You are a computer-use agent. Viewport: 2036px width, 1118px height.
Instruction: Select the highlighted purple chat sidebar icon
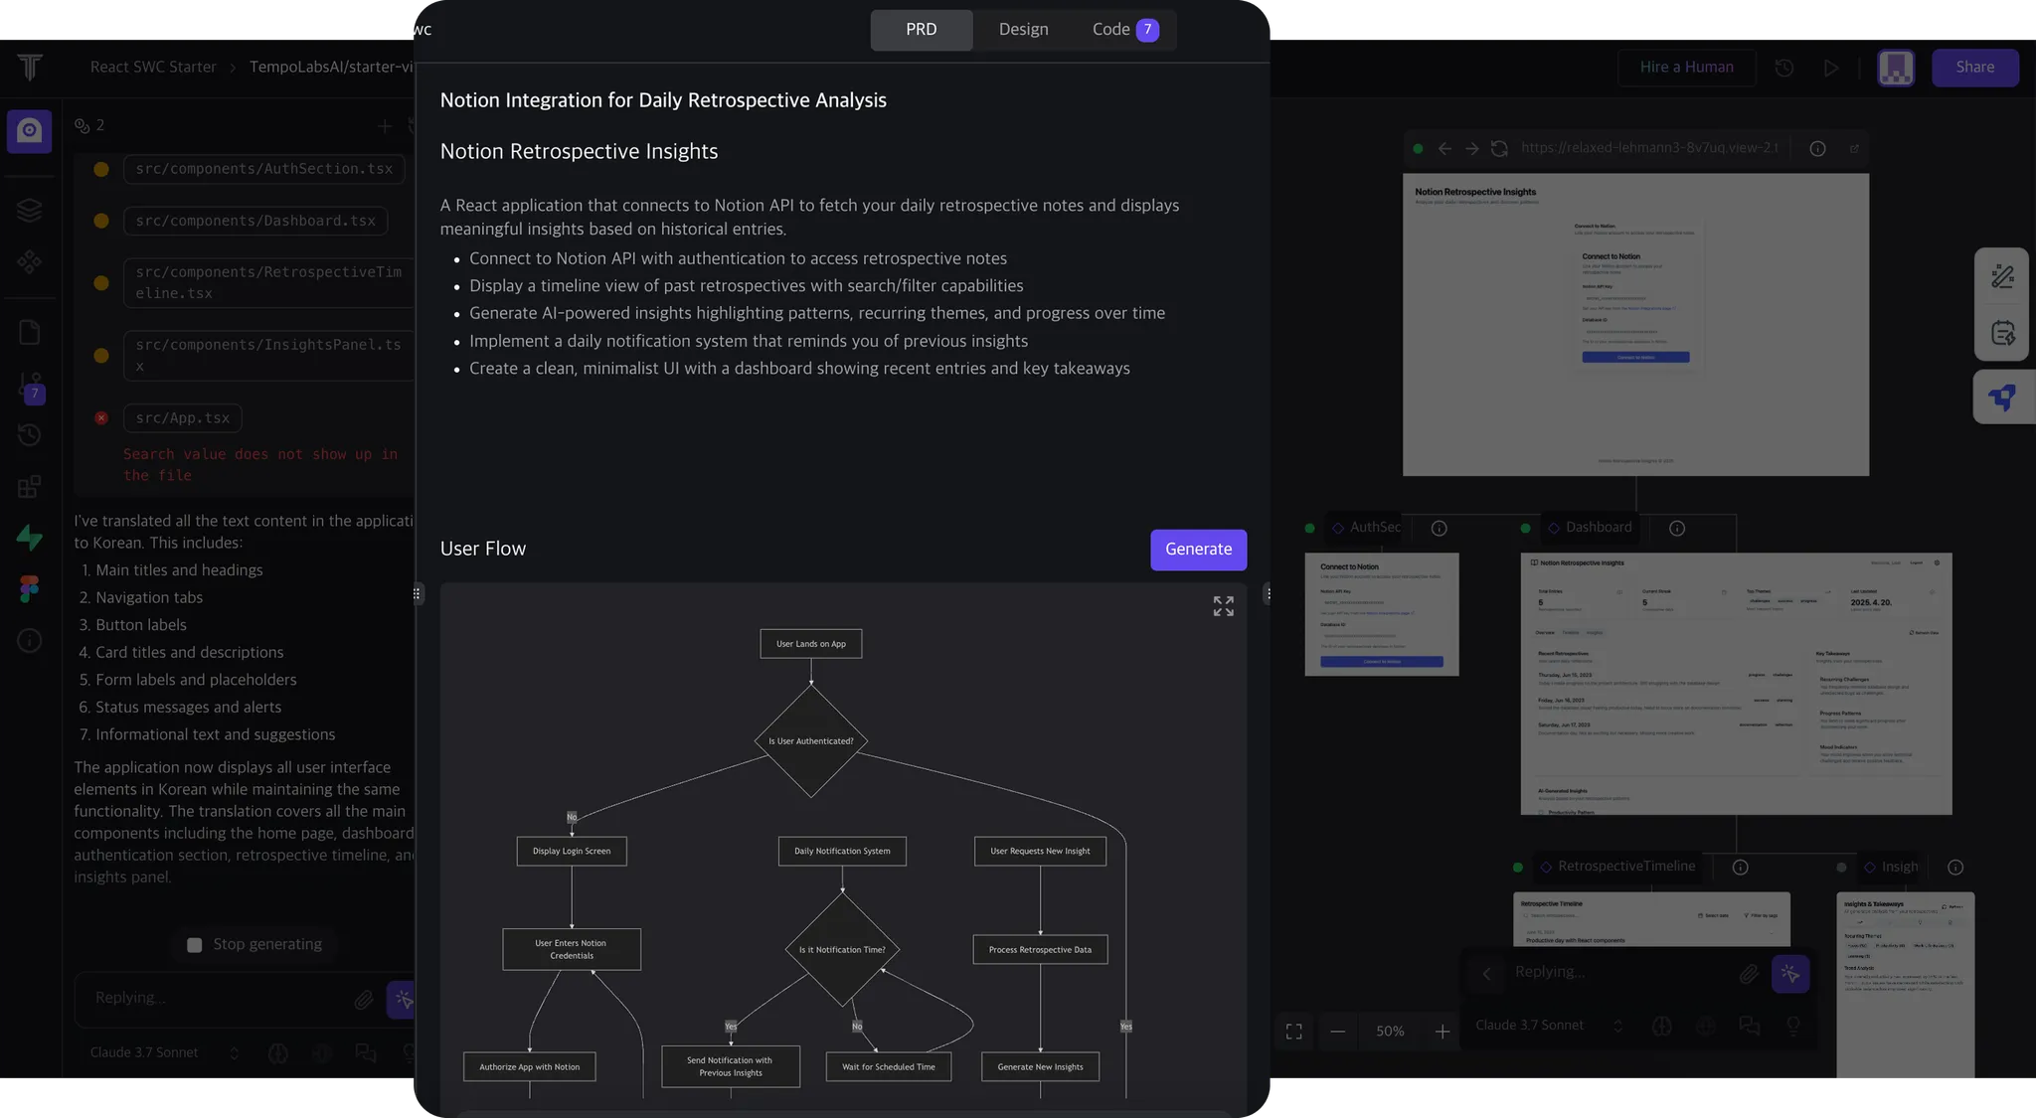pos(30,131)
